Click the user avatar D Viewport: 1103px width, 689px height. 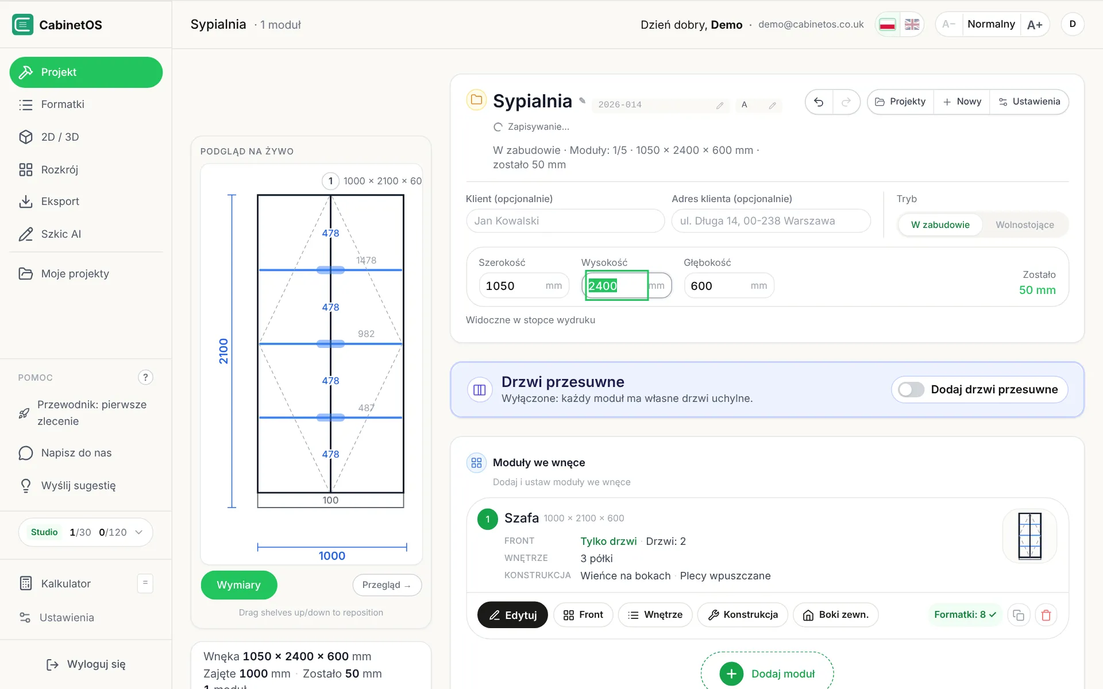pyautogui.click(x=1073, y=24)
